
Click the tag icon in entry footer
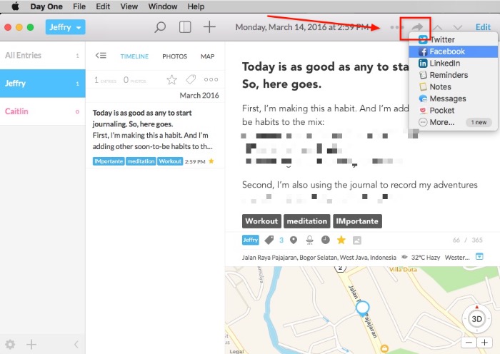(269, 240)
